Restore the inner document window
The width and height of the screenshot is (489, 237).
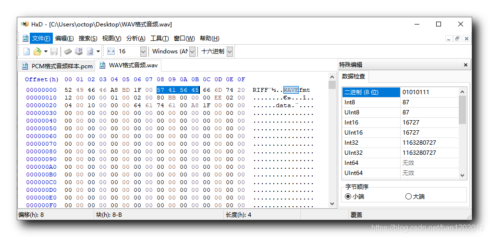[x=457, y=38]
